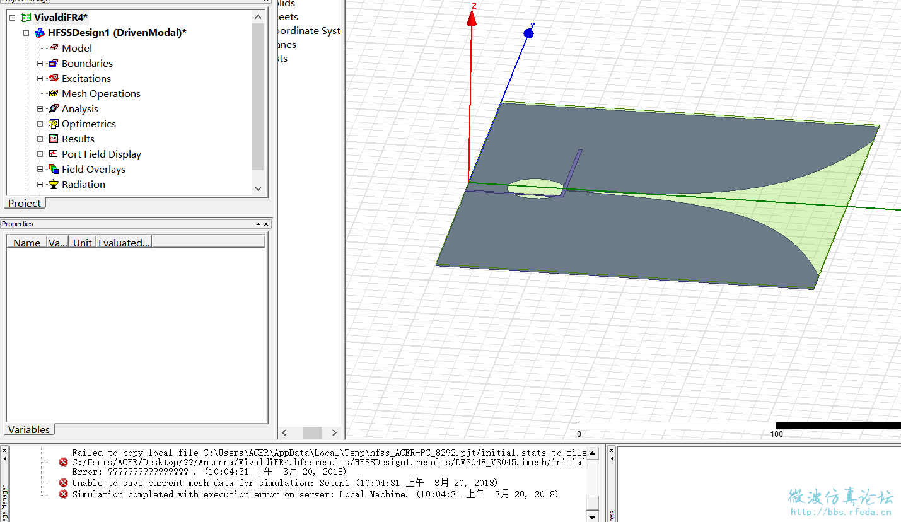The height and width of the screenshot is (522, 901).
Task: Click the red Z axis arrow
Action: point(472,17)
